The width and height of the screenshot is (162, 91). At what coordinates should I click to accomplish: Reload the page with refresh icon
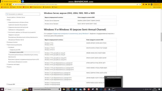[x=7, y=5]
